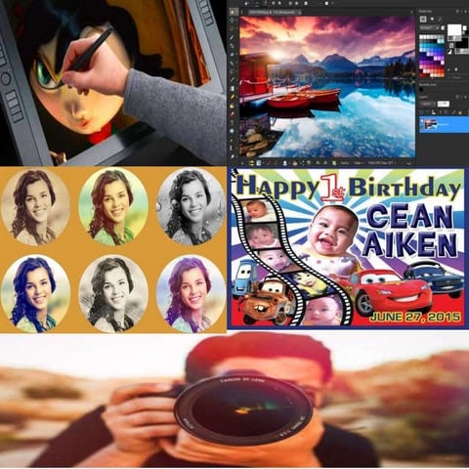This screenshot has height=469, width=469.
Task: Click the landscape photo canvas in the editor
Action: (x=327, y=86)
